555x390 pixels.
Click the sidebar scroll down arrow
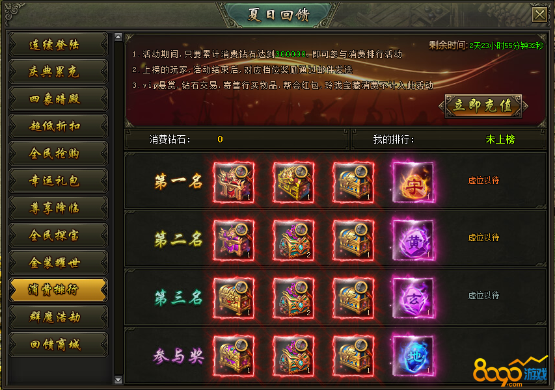click(118, 380)
